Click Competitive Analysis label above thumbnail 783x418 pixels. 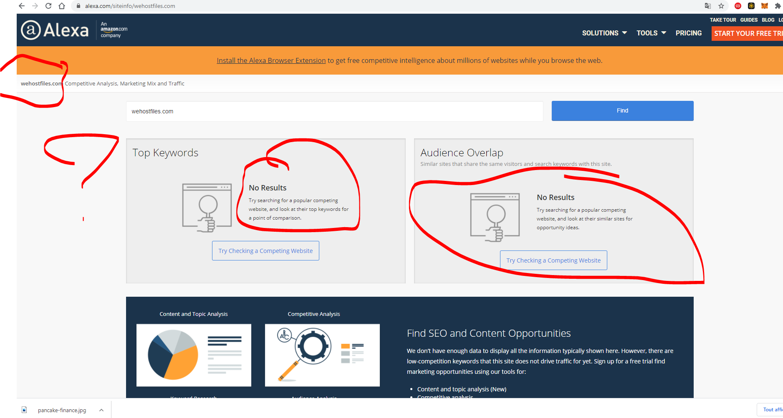(314, 314)
